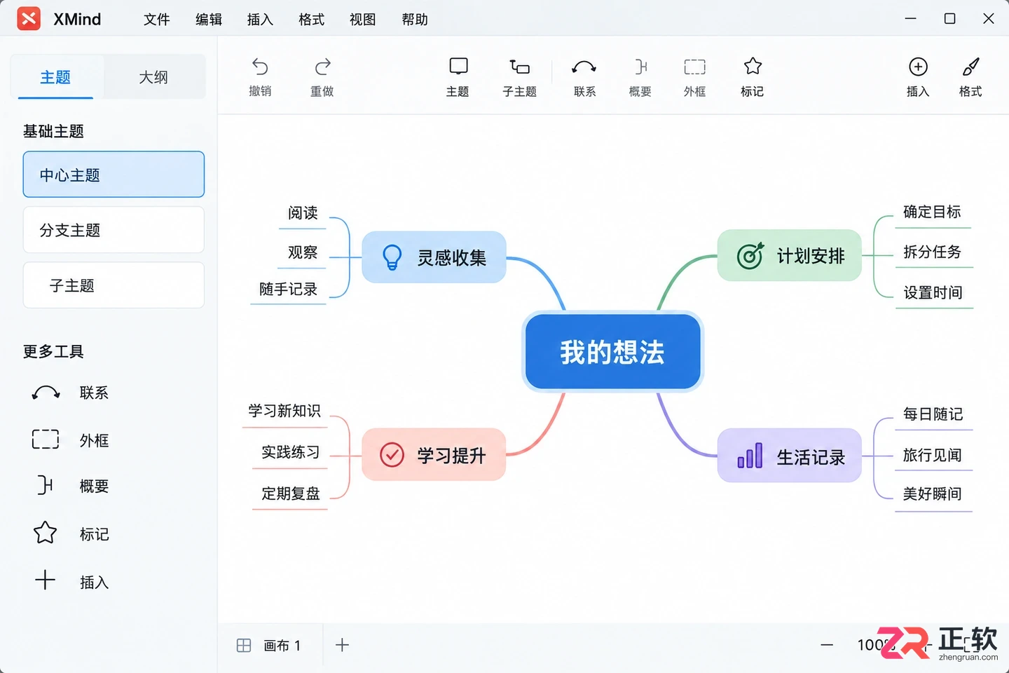Select the 实践练习 subtopic
Viewport: 1009px width, 673px height.
tap(290, 452)
